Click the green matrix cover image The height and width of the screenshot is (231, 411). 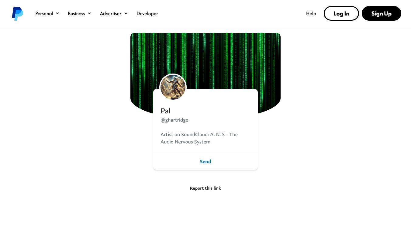(205, 58)
